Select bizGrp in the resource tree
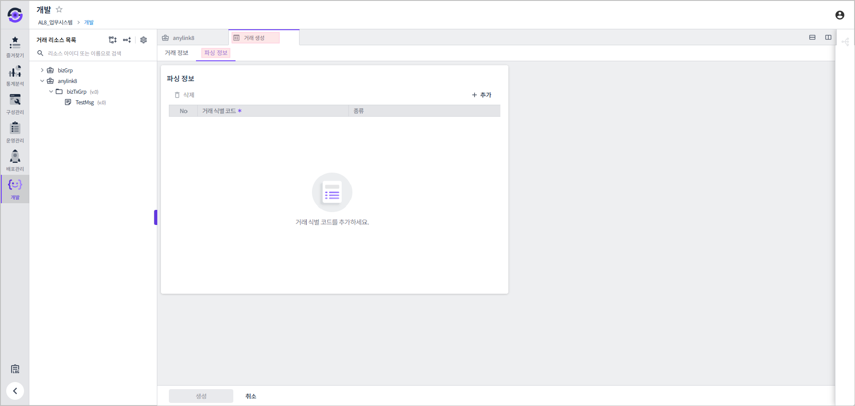855x406 pixels. 65,71
